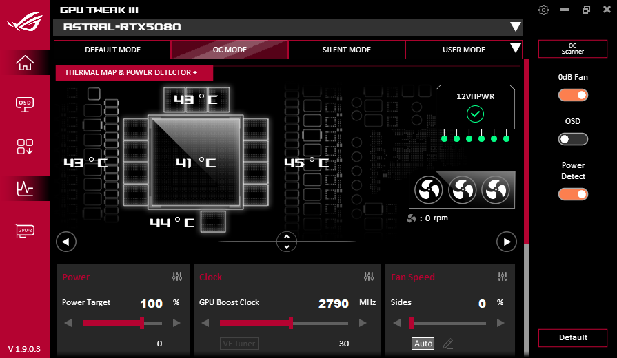Collapse the thermal map panel expander
The image size is (617, 358).
click(x=287, y=242)
